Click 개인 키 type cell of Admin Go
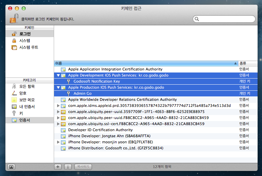 (x=245, y=93)
